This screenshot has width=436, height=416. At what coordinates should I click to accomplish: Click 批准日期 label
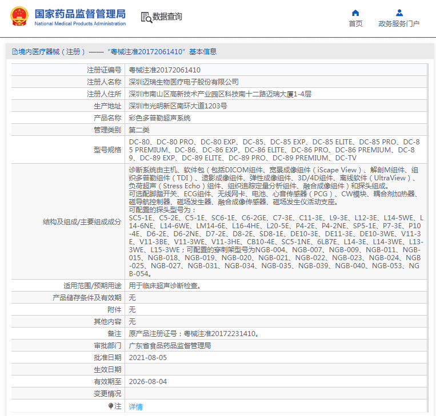(x=107, y=357)
